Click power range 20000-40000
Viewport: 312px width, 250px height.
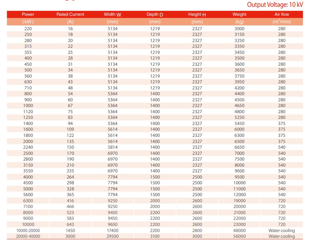28,236
